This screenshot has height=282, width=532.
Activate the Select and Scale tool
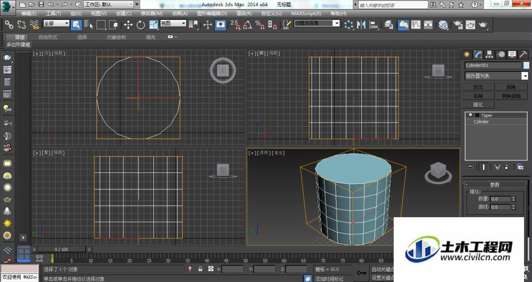[x=153, y=25]
